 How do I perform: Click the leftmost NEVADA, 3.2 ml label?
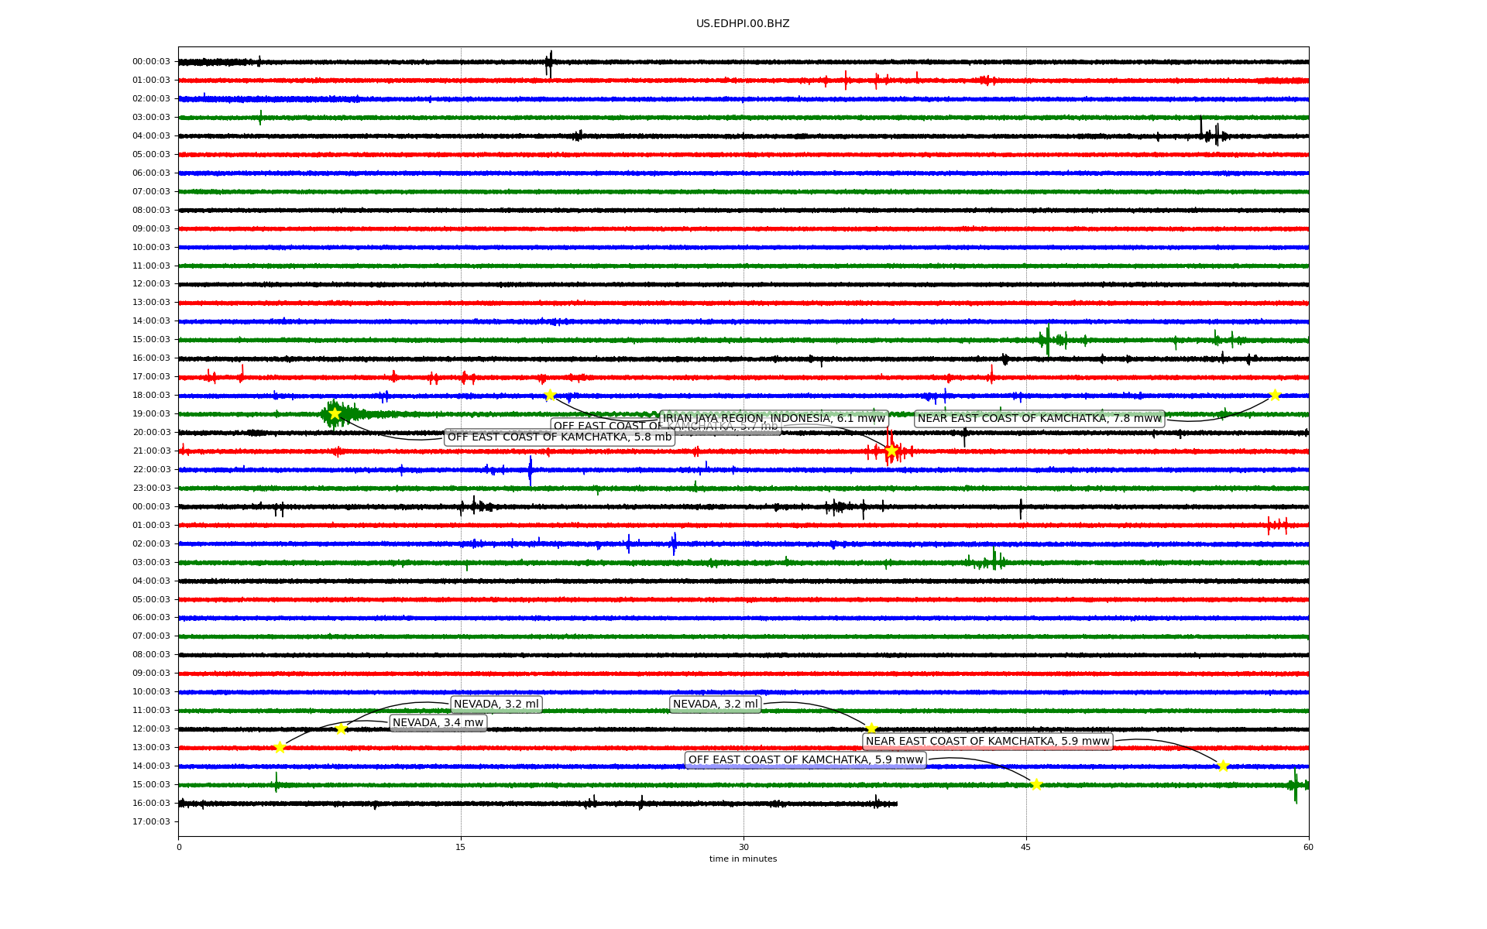(496, 704)
